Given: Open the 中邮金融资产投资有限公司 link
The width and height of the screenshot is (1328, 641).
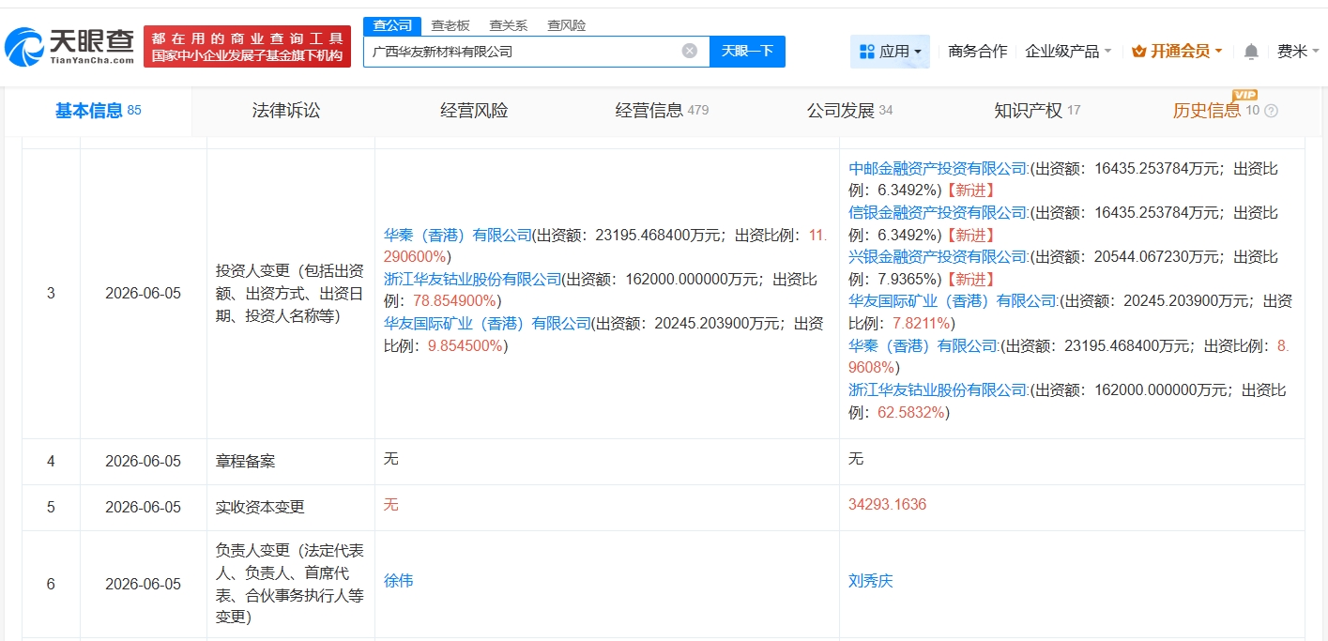Looking at the screenshot, I should [x=939, y=169].
